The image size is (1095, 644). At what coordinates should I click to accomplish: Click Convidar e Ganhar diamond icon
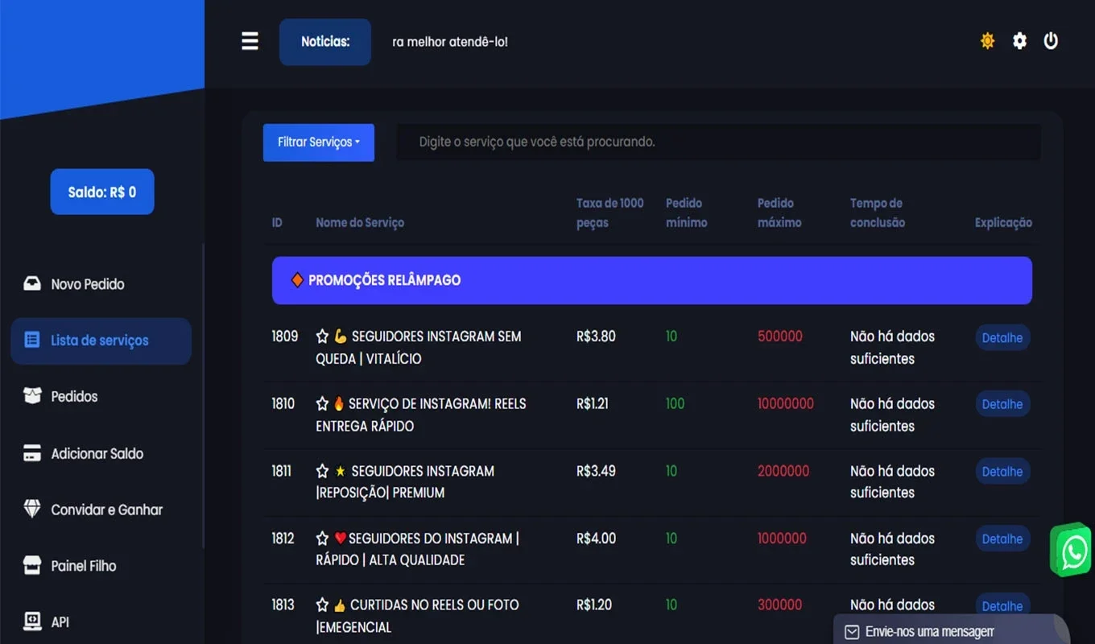pos(32,510)
